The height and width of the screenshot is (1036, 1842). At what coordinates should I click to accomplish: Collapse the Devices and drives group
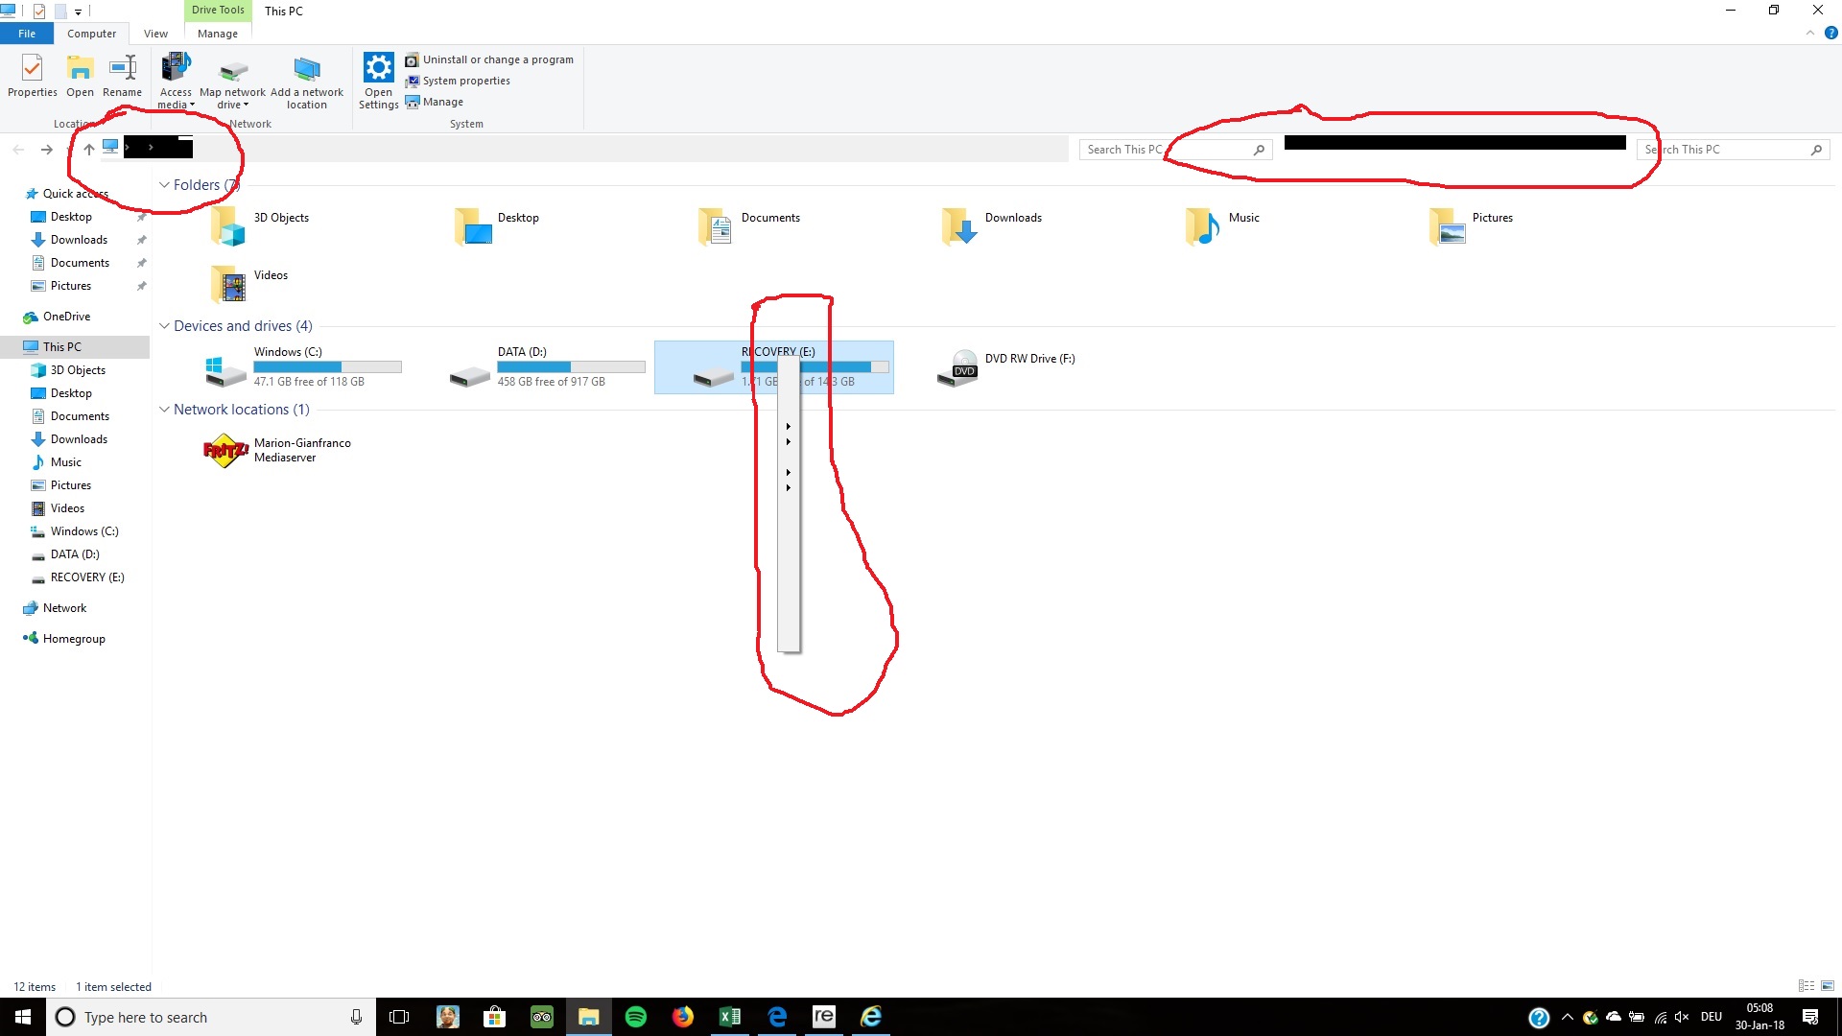[x=164, y=326]
